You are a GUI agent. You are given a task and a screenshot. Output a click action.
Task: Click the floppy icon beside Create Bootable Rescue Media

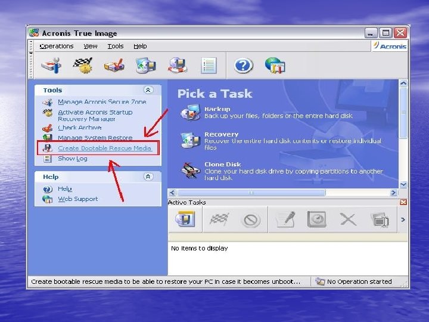point(48,148)
